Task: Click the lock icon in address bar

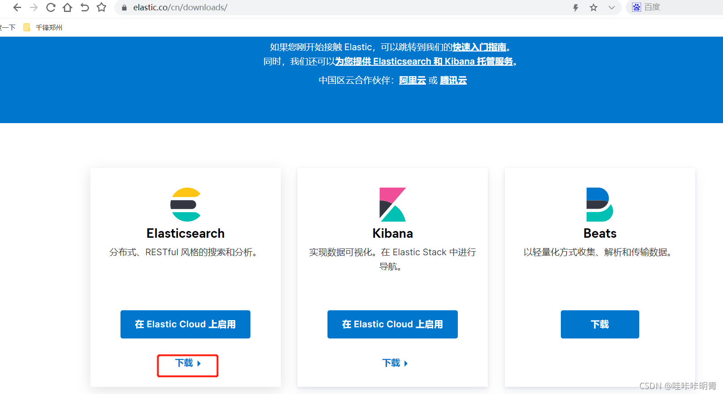Action: (125, 8)
